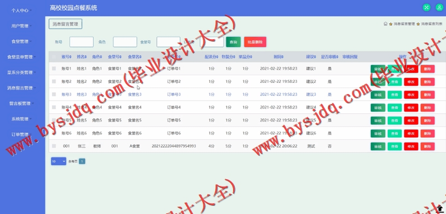Image resolution: width=446 pixels, height=214 pixels.
Task: Click the 2021-02-22 20:06:22 time cell
Action: pyautogui.click(x=279, y=146)
